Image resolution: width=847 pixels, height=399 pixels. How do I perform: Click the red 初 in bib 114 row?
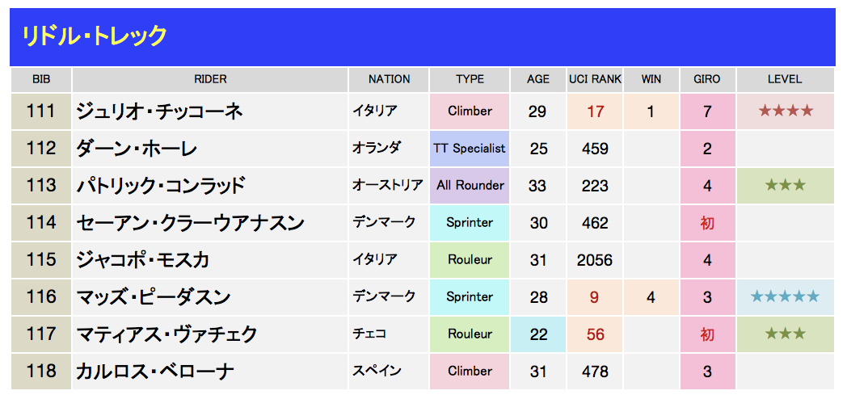click(707, 223)
